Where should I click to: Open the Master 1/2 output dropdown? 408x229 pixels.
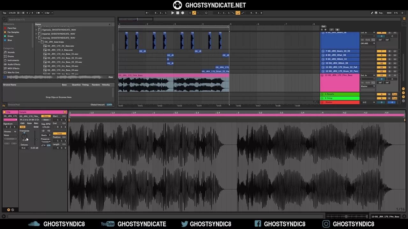[x=368, y=102]
